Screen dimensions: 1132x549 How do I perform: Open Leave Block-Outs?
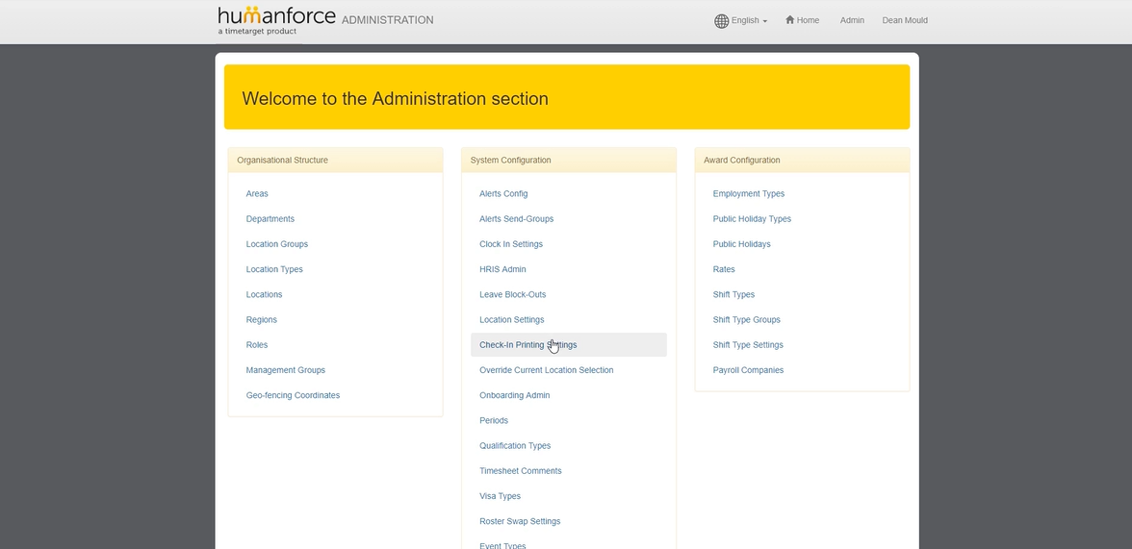coord(512,294)
